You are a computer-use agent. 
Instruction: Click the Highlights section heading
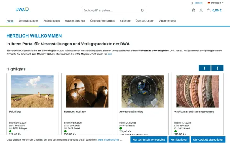[x=16, y=69]
